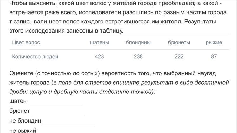The height and width of the screenshot is (133, 237).
Task: Select the Цвет волос table header
Action: pyautogui.click(x=26, y=42)
